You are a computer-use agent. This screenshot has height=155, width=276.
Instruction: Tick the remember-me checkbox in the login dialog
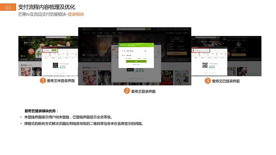click(127, 58)
